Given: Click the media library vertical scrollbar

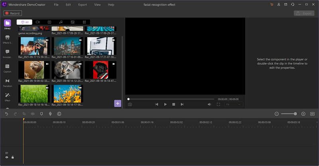Looking at the screenshot, I should [x=122, y=72].
